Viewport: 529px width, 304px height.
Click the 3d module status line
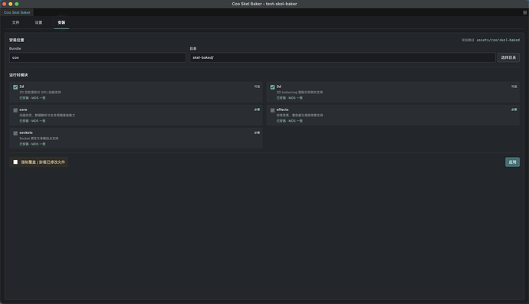(x=290, y=98)
